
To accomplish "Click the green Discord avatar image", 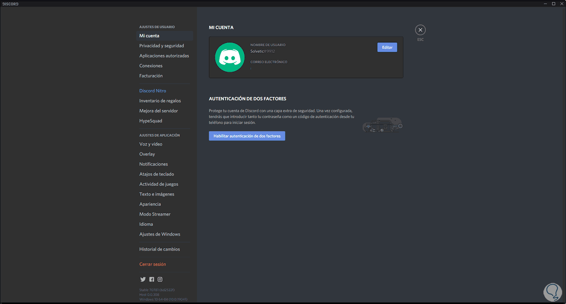I will coord(230,57).
